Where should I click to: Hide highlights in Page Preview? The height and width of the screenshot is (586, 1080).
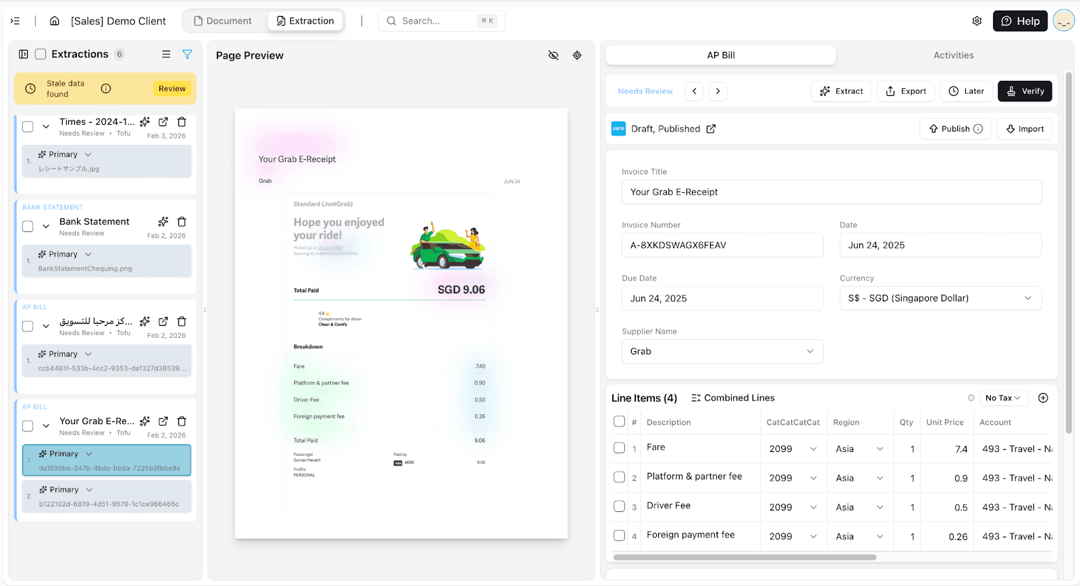553,55
